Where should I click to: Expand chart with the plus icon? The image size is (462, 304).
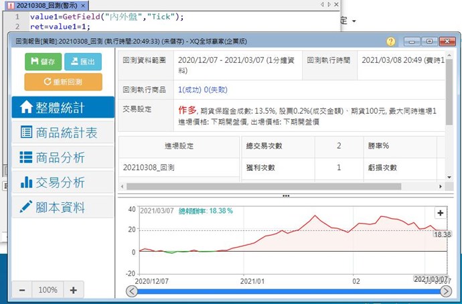pyautogui.click(x=441, y=213)
